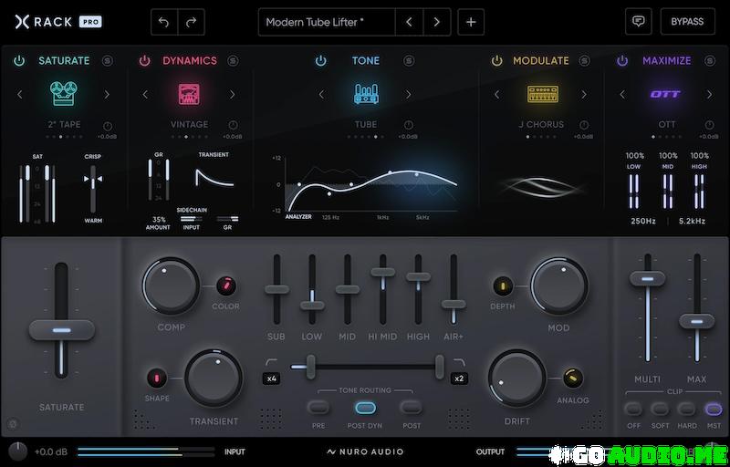The width and height of the screenshot is (730, 467).
Task: Click the BYPASS button
Action: (x=687, y=21)
